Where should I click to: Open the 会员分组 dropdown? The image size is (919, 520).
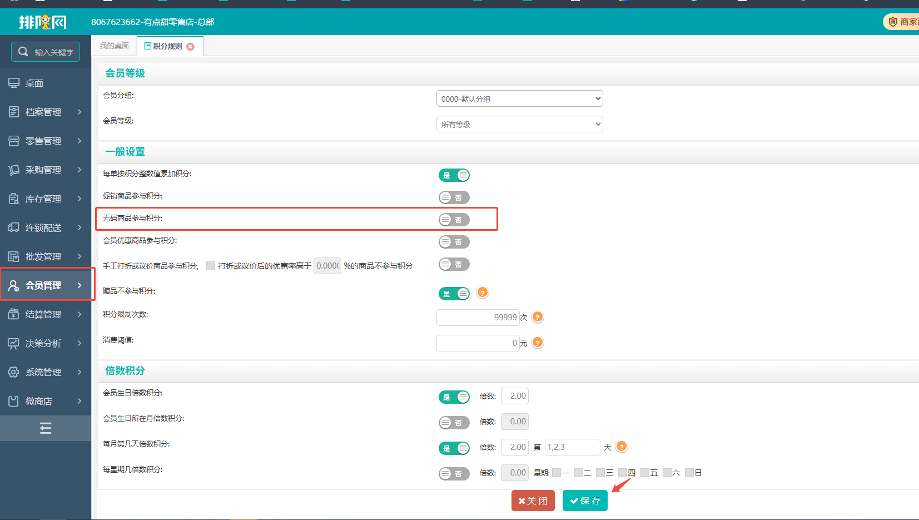click(520, 98)
